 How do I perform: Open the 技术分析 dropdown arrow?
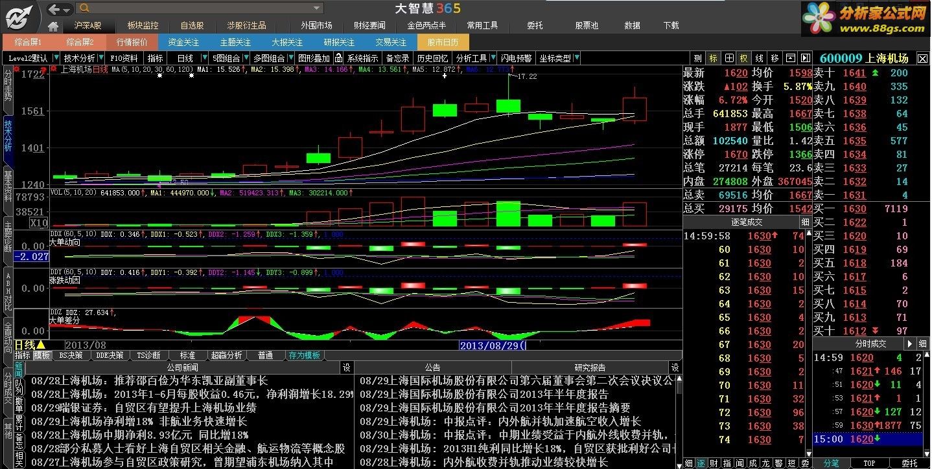(x=100, y=58)
